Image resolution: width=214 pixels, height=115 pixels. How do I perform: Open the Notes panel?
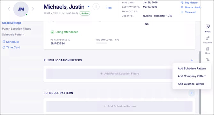coord(208,28)
